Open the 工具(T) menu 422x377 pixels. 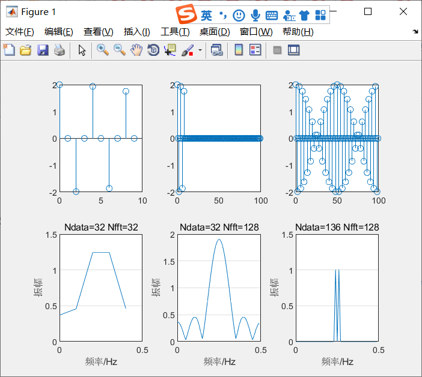(x=175, y=32)
